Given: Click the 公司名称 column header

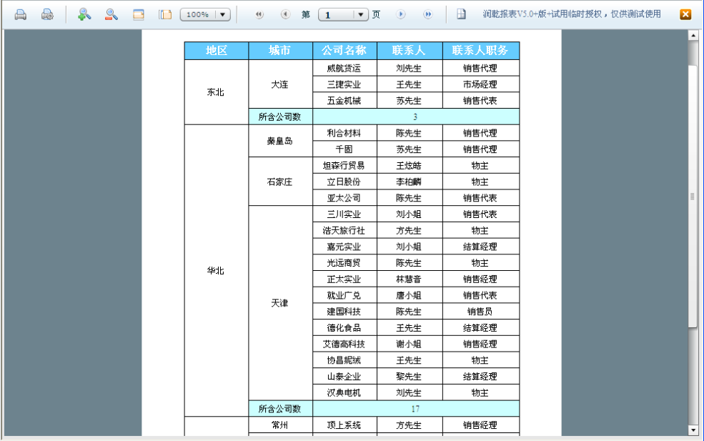Looking at the screenshot, I should (x=344, y=51).
